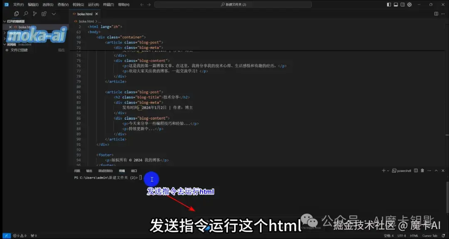The width and height of the screenshot is (449, 239).
Task: Toggle the secondary sidebar layout control
Action: (402, 5)
